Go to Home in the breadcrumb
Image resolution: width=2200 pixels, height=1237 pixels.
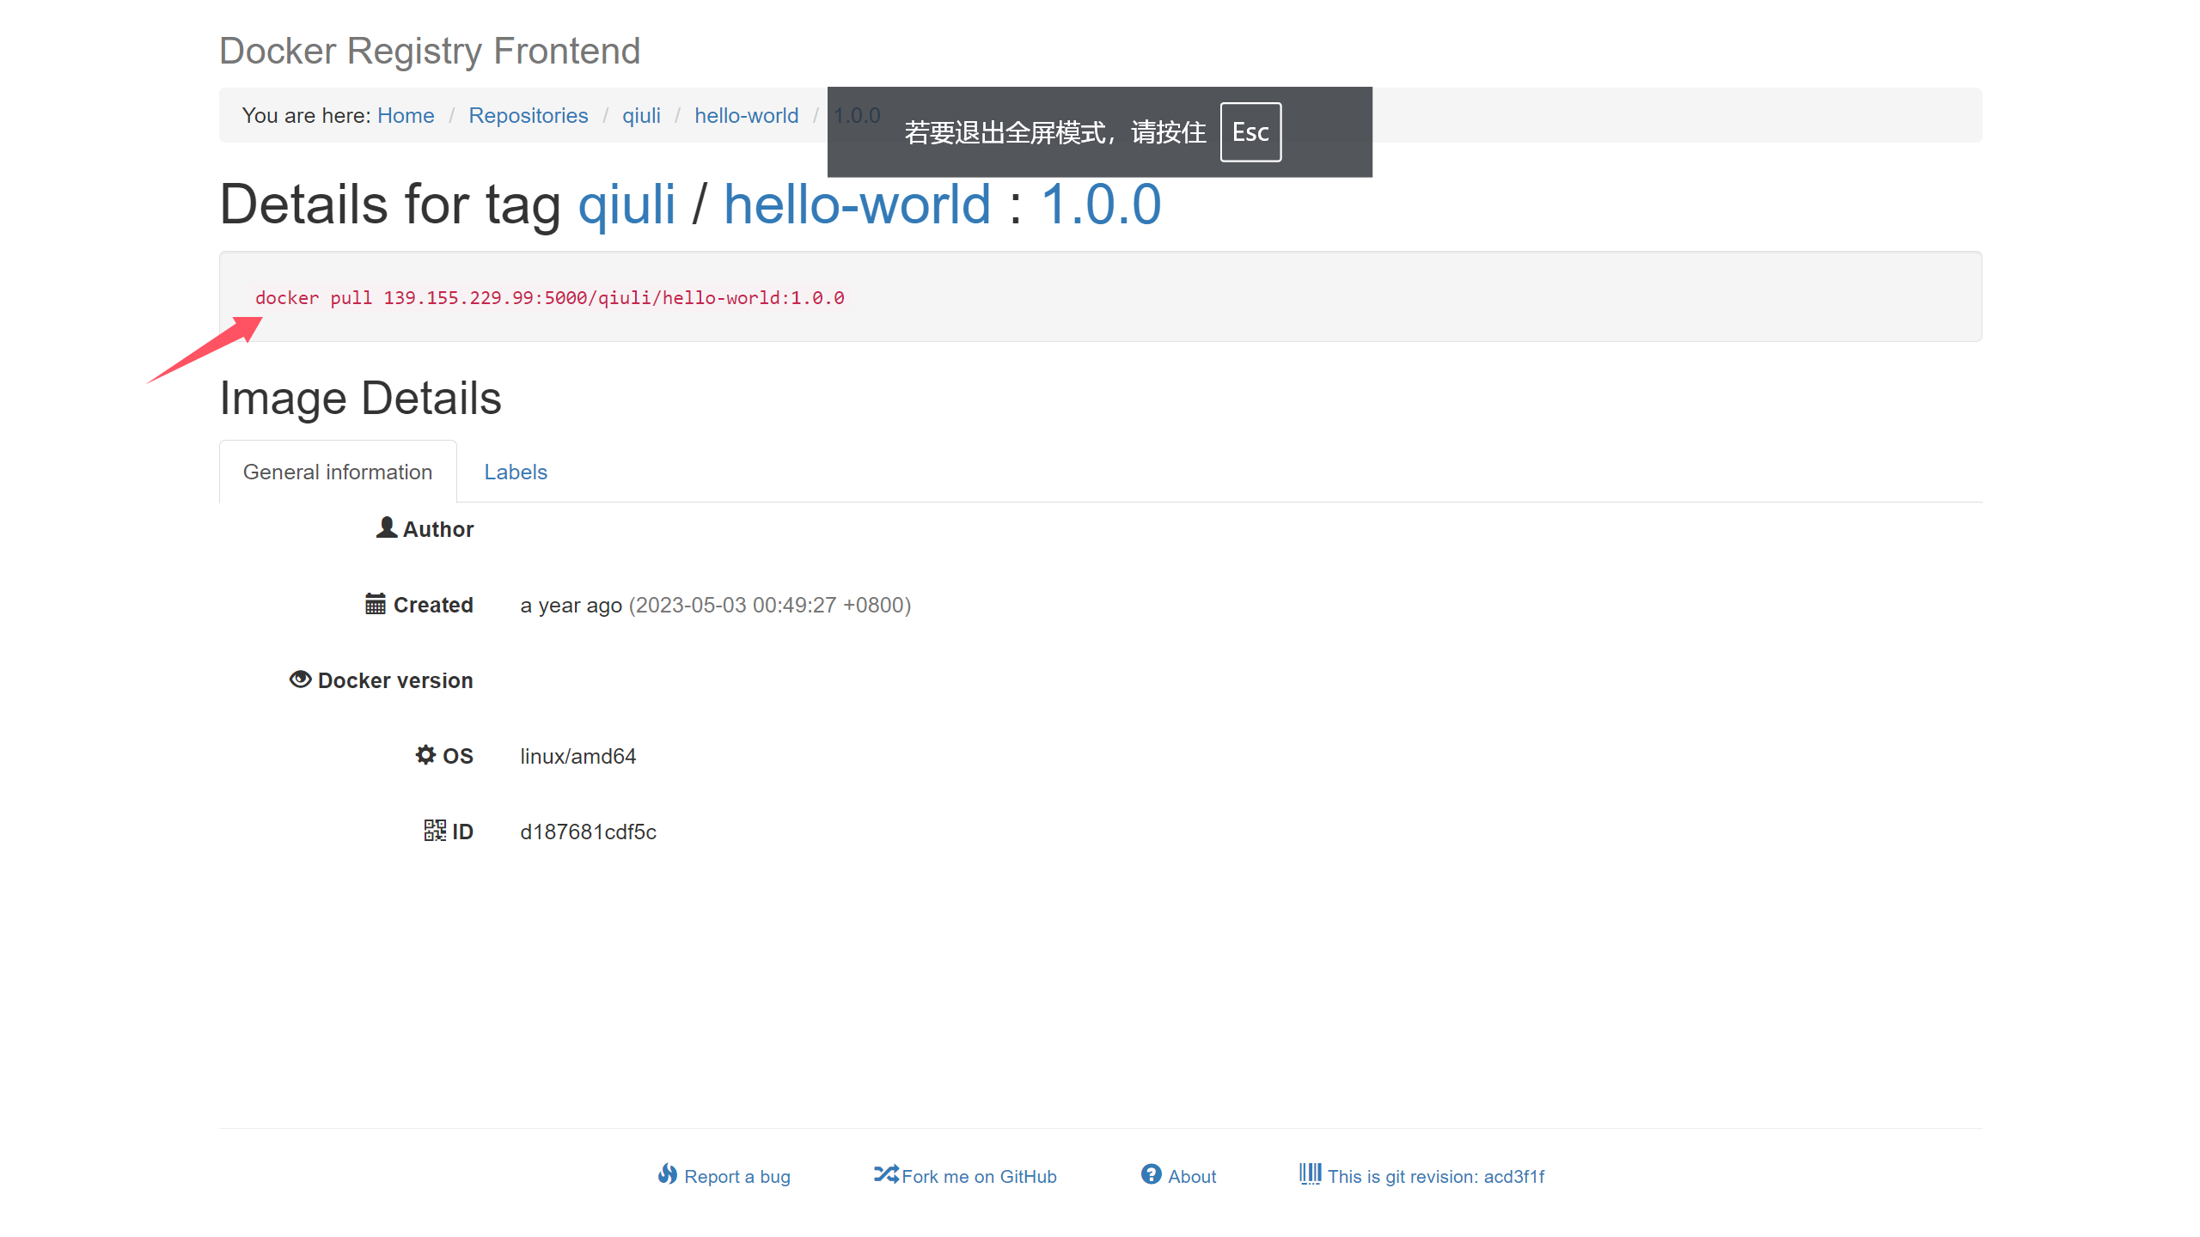coord(406,115)
